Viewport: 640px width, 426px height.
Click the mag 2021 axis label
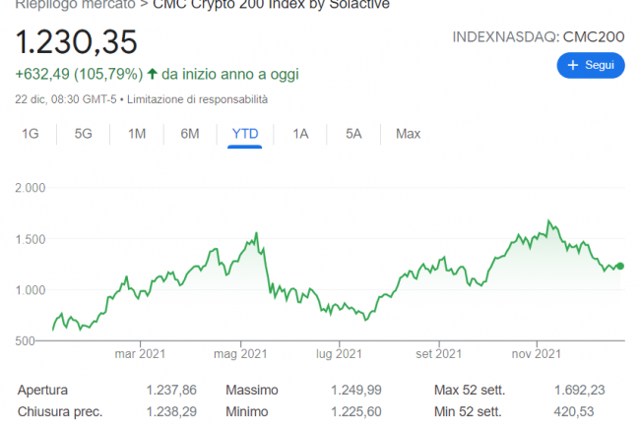pyautogui.click(x=241, y=353)
